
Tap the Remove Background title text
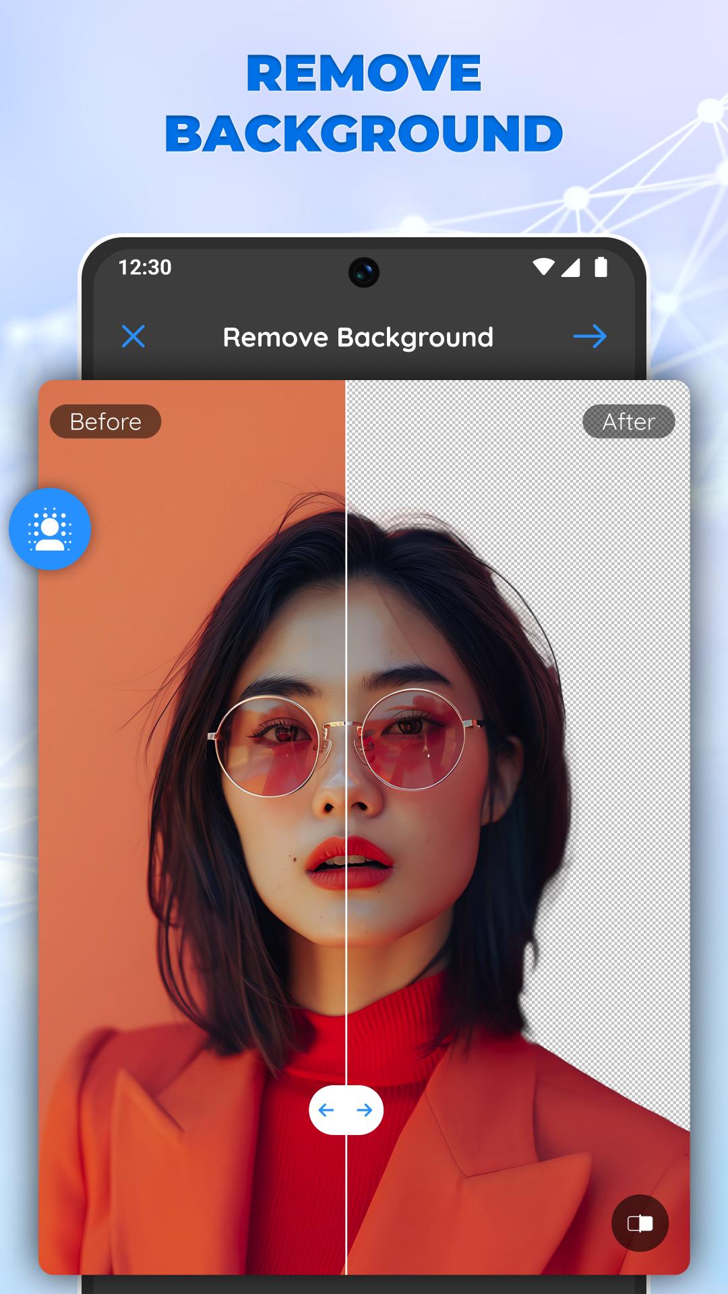[x=358, y=338]
